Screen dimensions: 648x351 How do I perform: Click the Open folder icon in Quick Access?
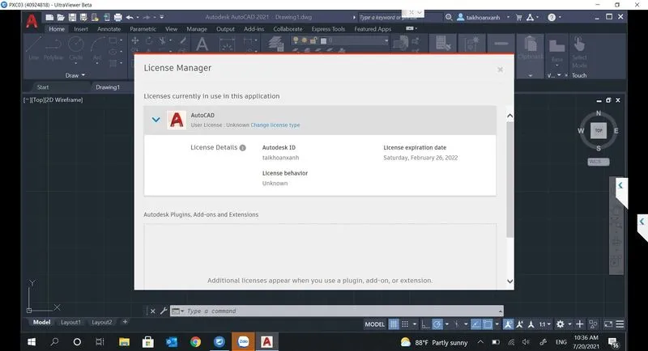click(61, 17)
